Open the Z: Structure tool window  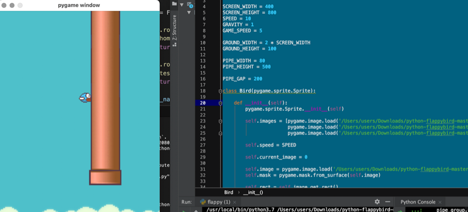tap(174, 28)
